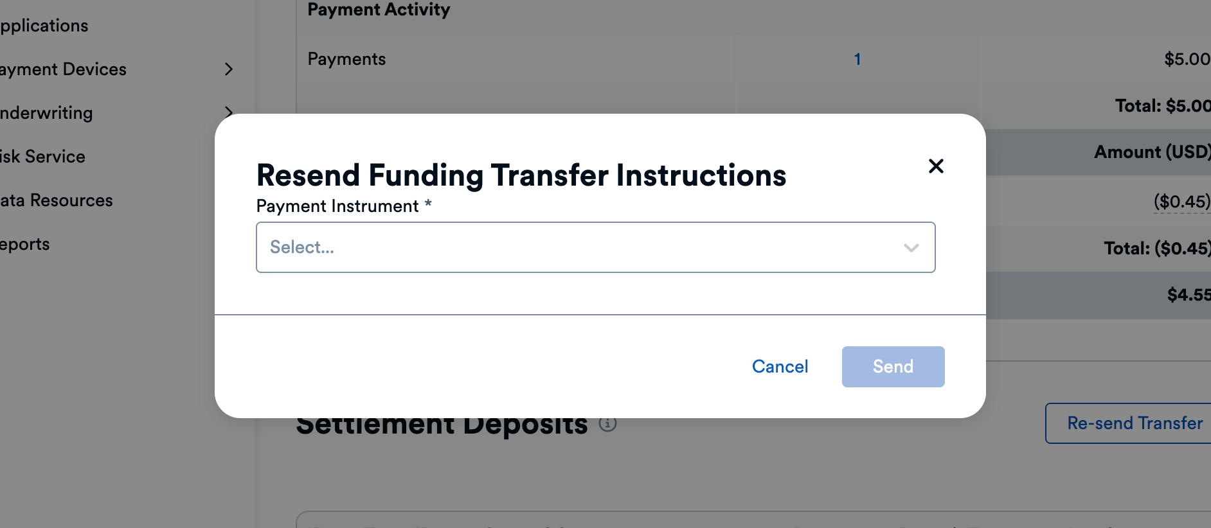Expand Payment Devices using its chevron arrow

[x=229, y=69]
